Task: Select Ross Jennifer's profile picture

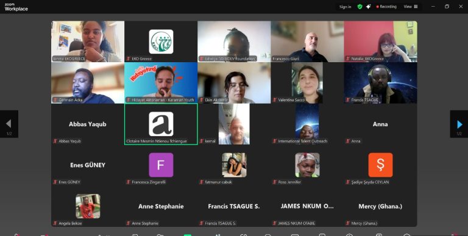Action: coord(307,165)
